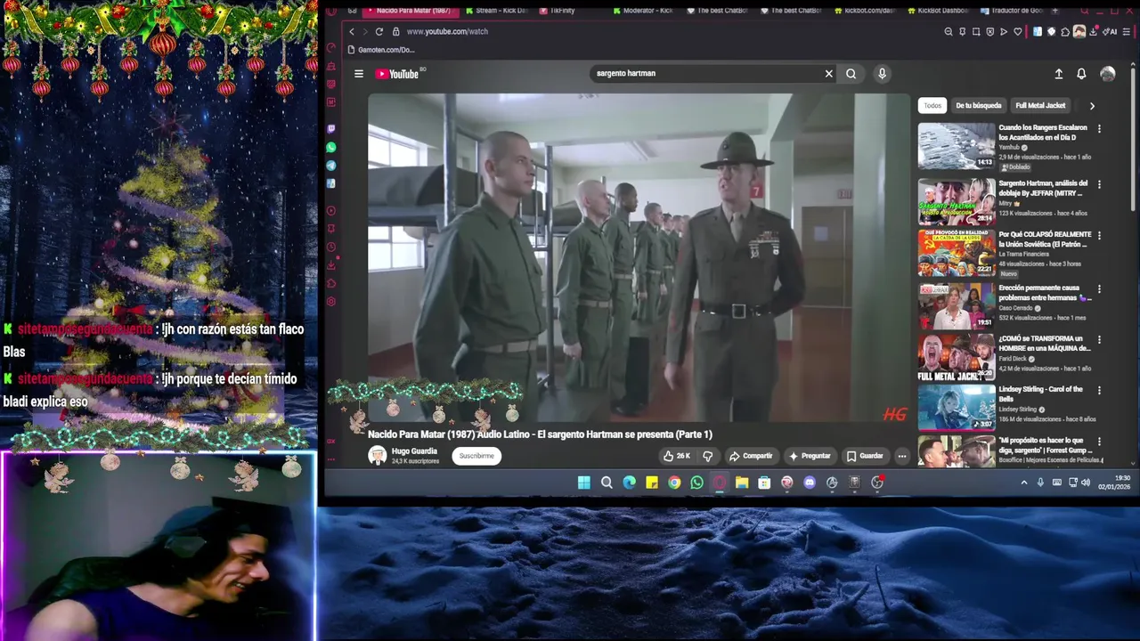Open the 'Erección permanente causa problemas' title
This screenshot has height=641, width=1140.
click(1045, 293)
